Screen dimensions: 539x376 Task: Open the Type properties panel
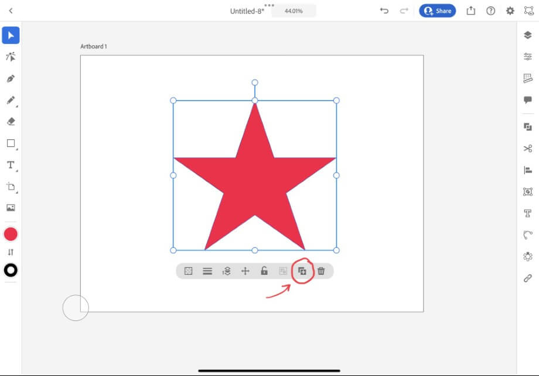click(x=528, y=213)
